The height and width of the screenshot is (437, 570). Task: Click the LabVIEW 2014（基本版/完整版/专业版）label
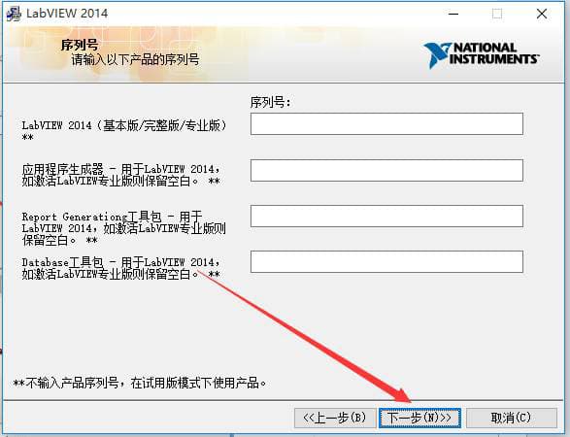click(x=124, y=131)
